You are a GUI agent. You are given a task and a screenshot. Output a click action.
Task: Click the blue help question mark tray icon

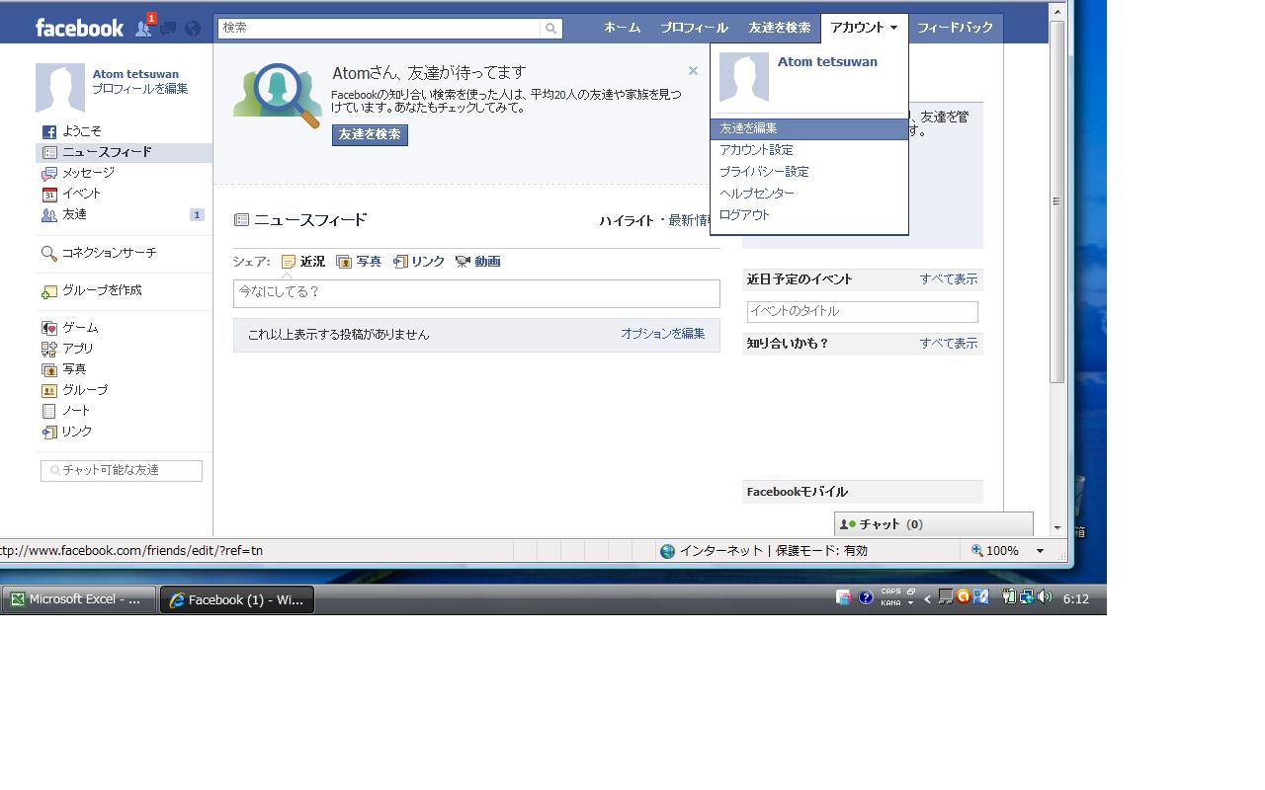click(x=866, y=597)
